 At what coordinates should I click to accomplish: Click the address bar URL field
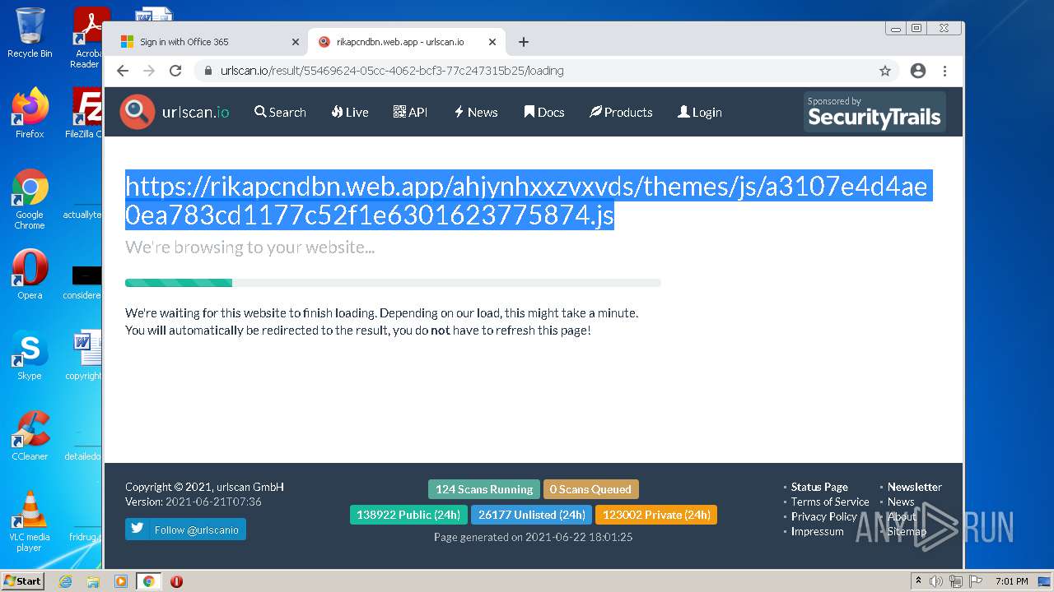(547, 71)
